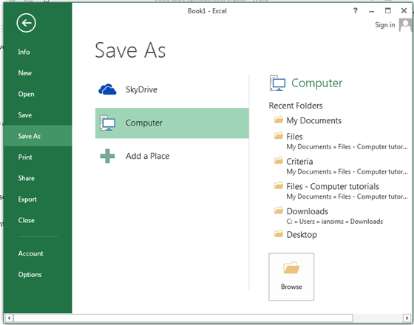Click the large Computer heading icon

[277, 83]
